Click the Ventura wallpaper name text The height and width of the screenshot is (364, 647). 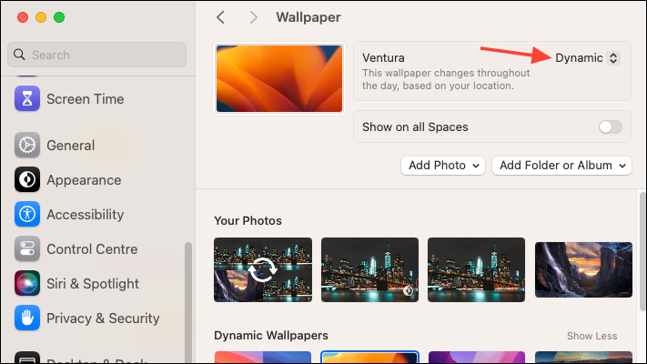tap(383, 57)
